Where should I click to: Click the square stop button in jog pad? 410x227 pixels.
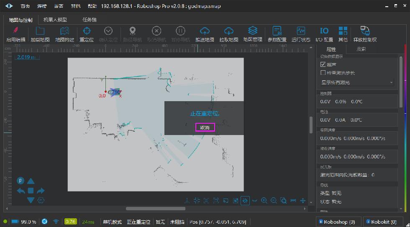31,191
